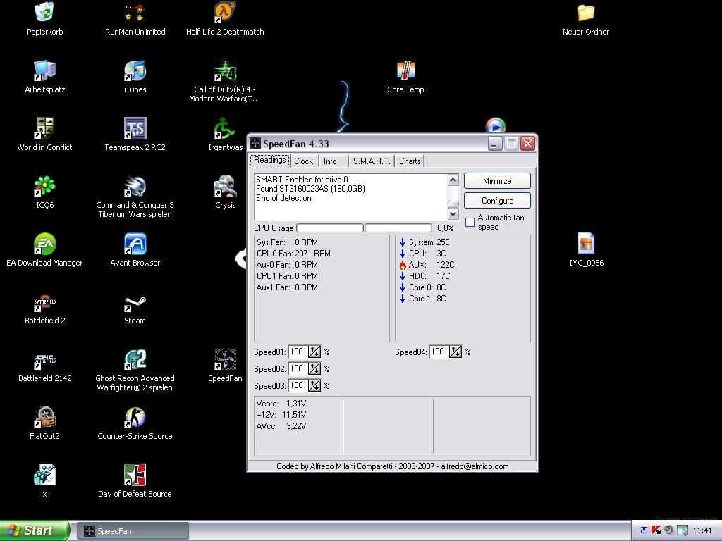Click the 'HD0: 17C' temperature reading
This screenshot has width=722, height=541.
tap(429, 276)
